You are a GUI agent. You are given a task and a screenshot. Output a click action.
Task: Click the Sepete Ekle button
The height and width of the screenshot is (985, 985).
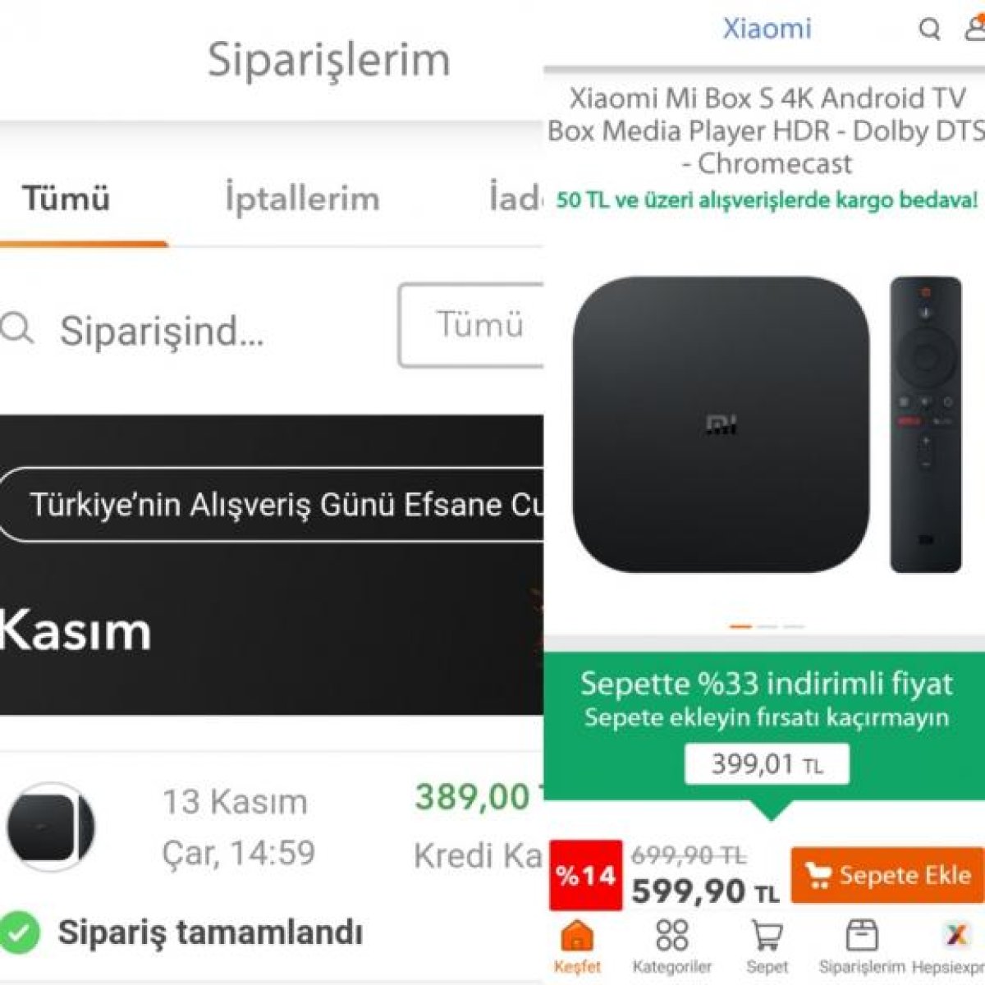(x=887, y=875)
